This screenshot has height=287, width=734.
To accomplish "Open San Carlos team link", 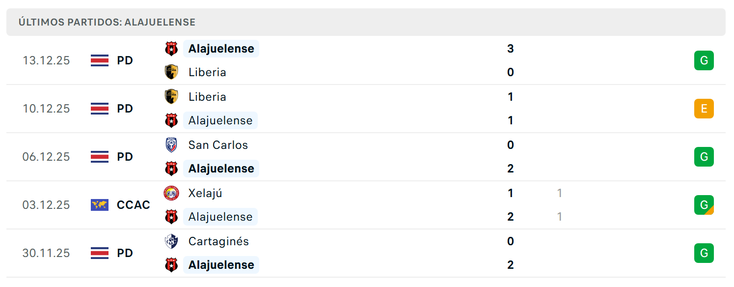I will [x=218, y=145].
